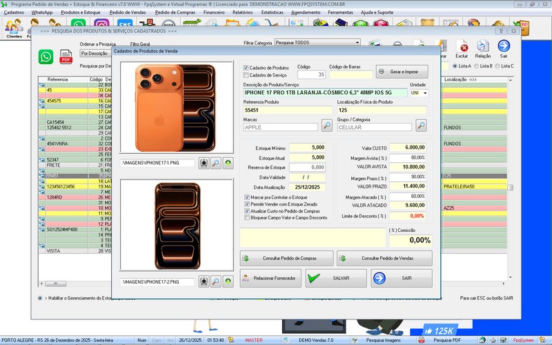This screenshot has height=345, width=552.
Task: Open the Filtrar Categoria dropdown
Action: (357, 42)
